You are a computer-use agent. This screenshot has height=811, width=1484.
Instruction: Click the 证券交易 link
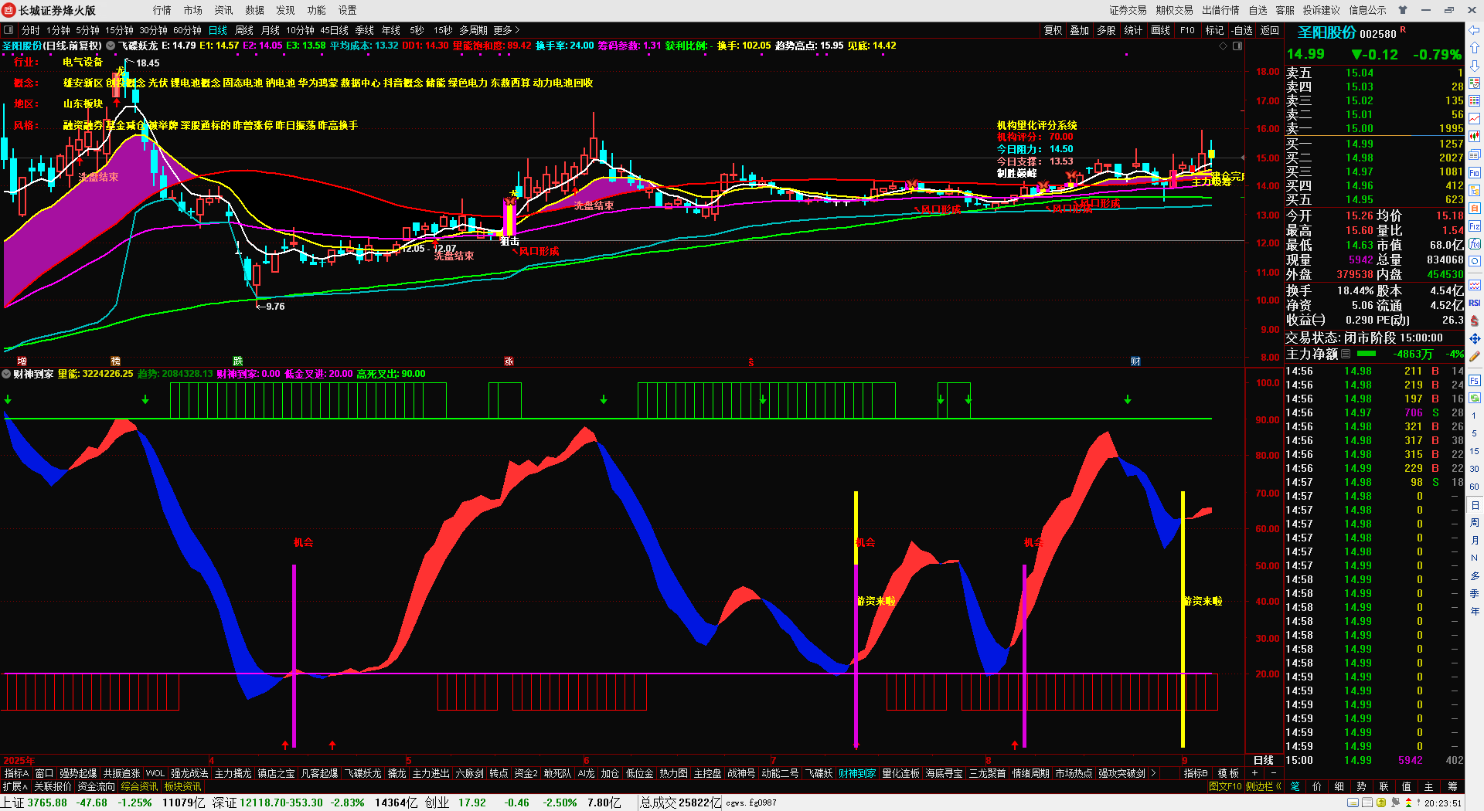click(x=1128, y=10)
